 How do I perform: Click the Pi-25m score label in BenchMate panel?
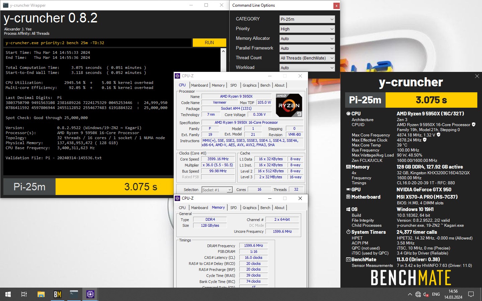coord(365,100)
